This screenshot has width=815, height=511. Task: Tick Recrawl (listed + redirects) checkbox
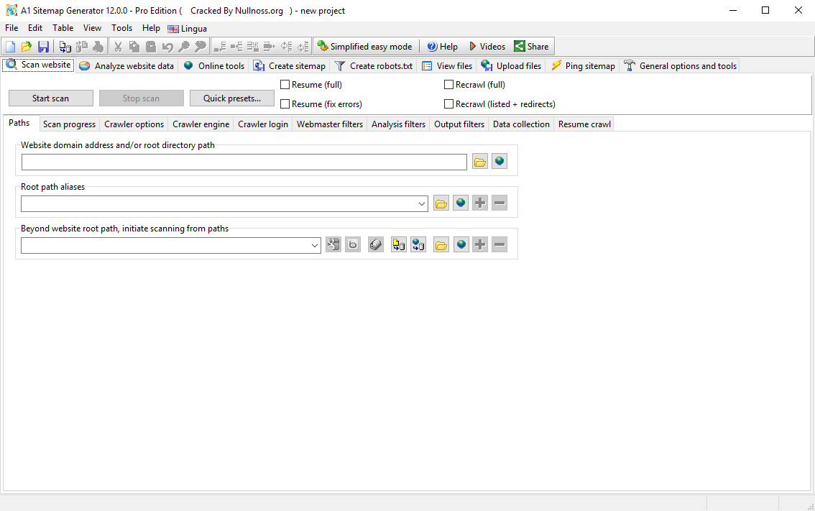448,104
